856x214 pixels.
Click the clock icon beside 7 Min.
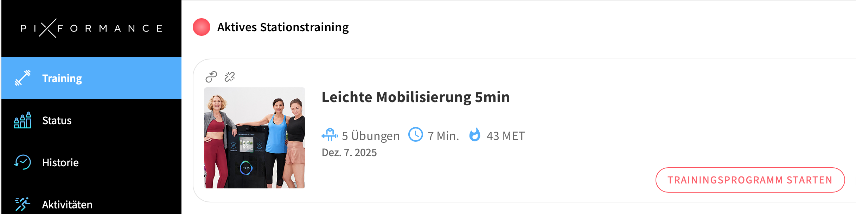[416, 135]
